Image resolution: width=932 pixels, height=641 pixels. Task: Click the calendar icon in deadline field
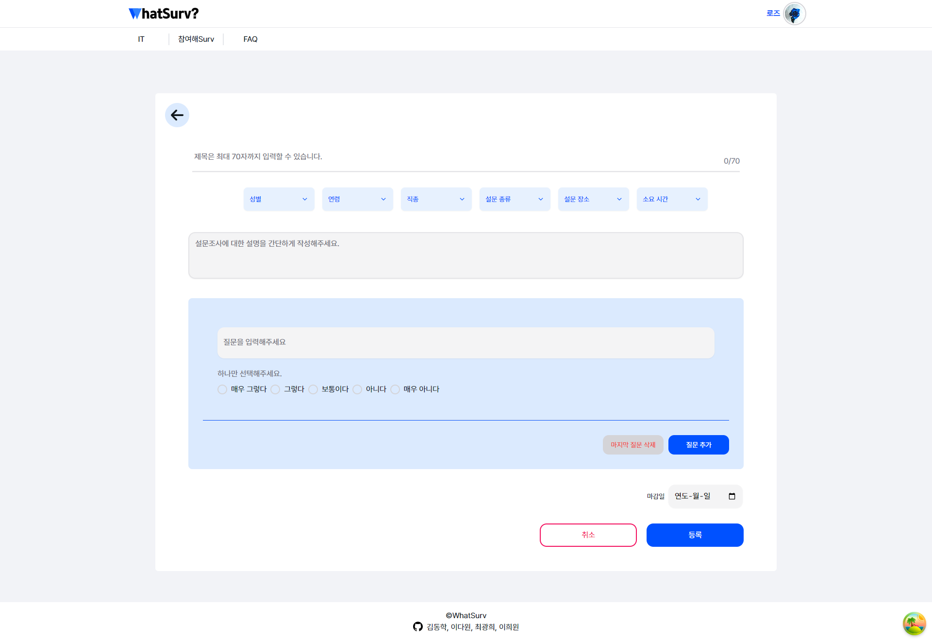pyautogui.click(x=732, y=496)
